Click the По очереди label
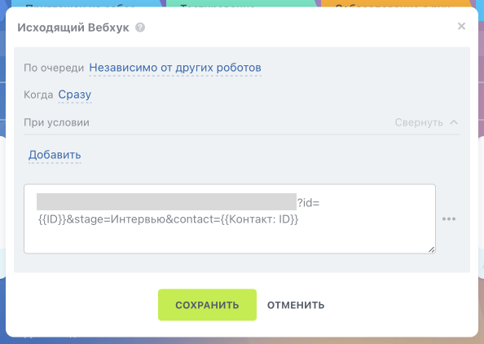The width and height of the screenshot is (484, 344). pos(54,68)
